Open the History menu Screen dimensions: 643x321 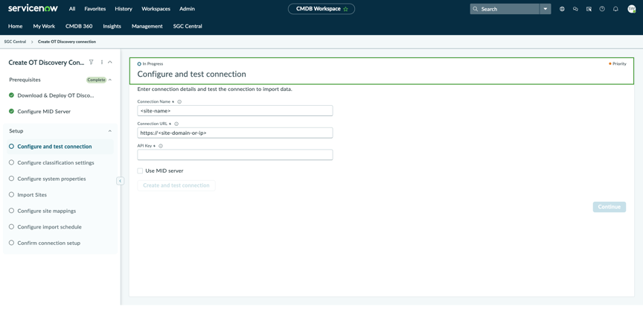[x=124, y=9]
